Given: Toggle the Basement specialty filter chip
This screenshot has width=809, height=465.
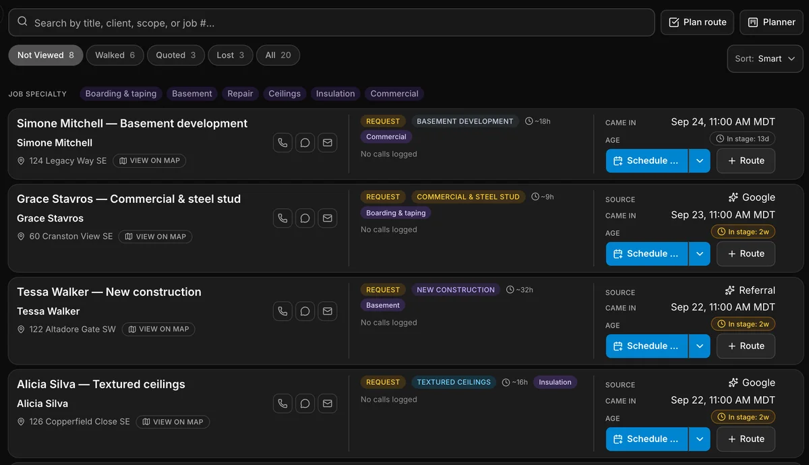Looking at the screenshot, I should click(x=192, y=94).
